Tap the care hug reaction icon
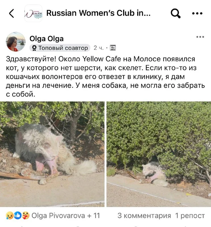Screen dimensions: 211x227 click(x=26, y=215)
